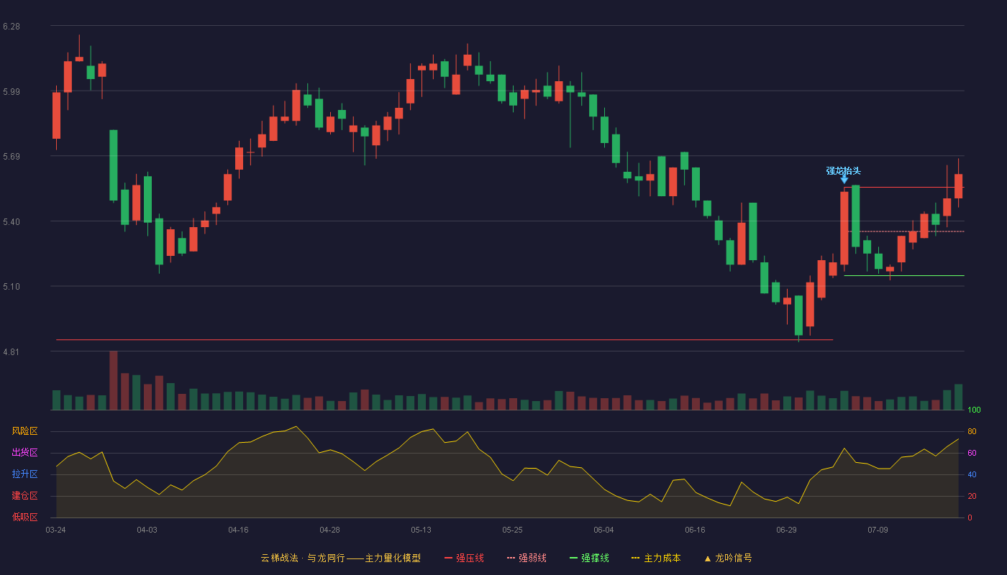Toggle the 强压线 legend entry
1007x575 pixels.
464,558
